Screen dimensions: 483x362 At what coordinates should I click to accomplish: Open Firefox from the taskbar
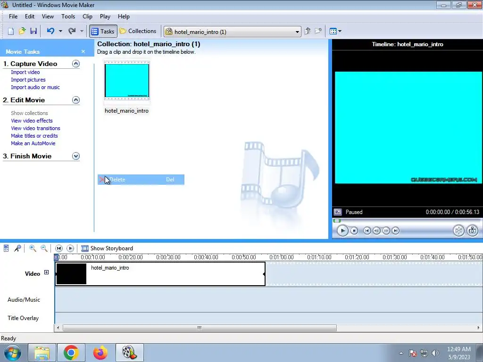[x=100, y=353]
